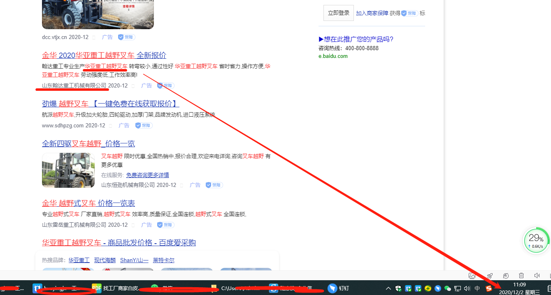Open WeChat taskbar window
Screen dimensions: 551x295
[163, 288]
